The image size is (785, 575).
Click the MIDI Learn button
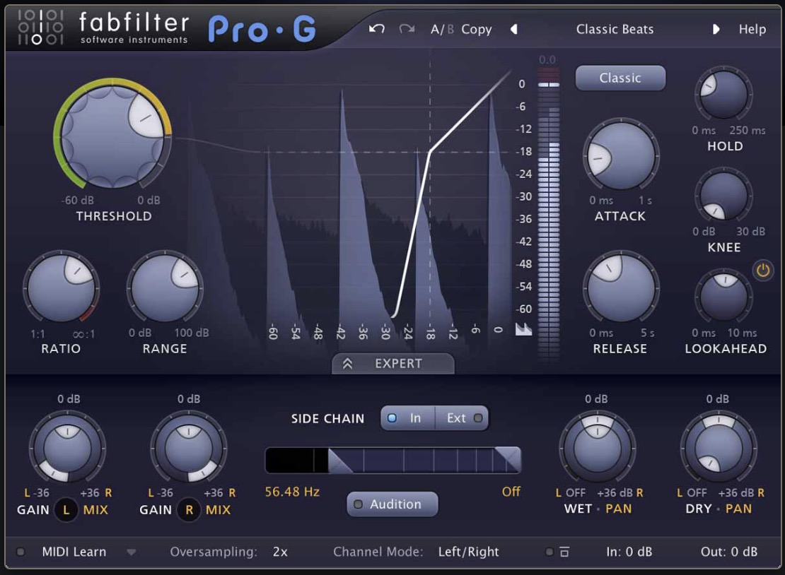coord(74,552)
